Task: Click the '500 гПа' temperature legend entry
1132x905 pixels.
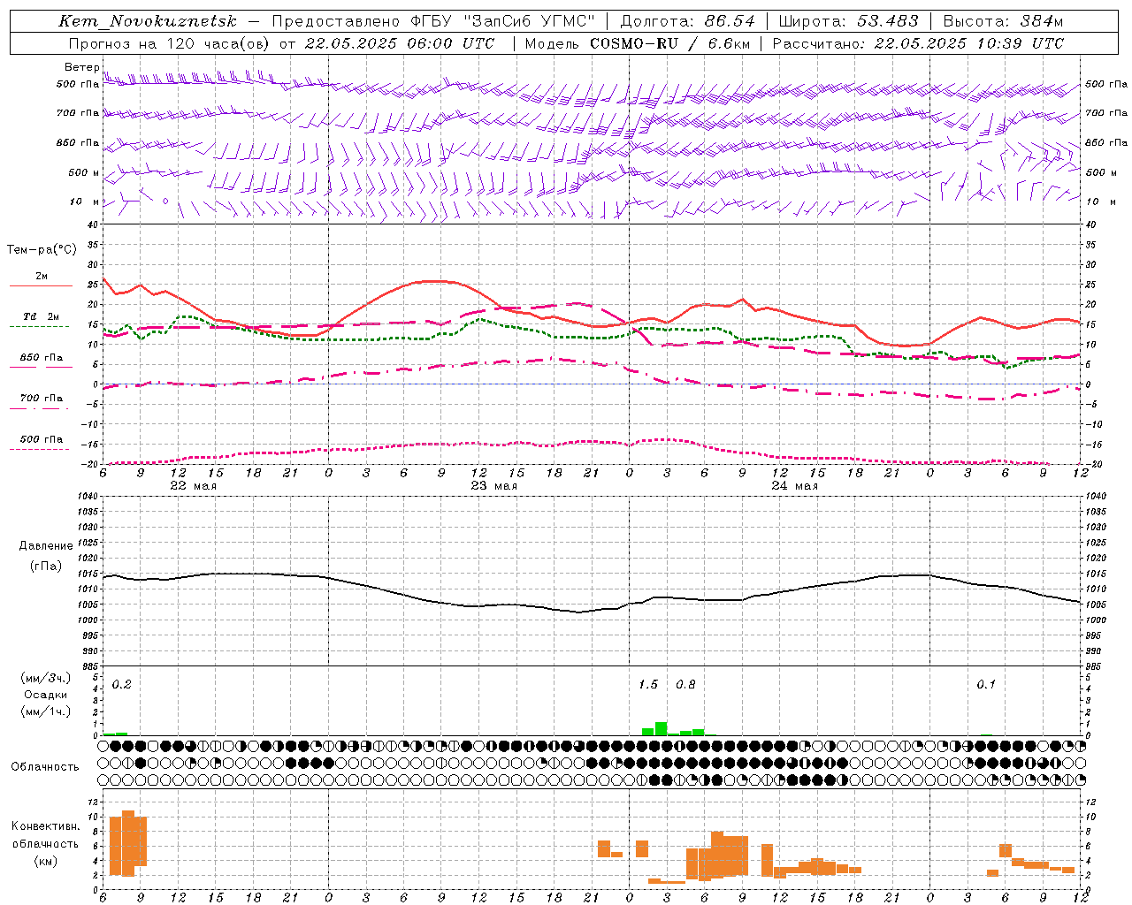Action: point(42,439)
